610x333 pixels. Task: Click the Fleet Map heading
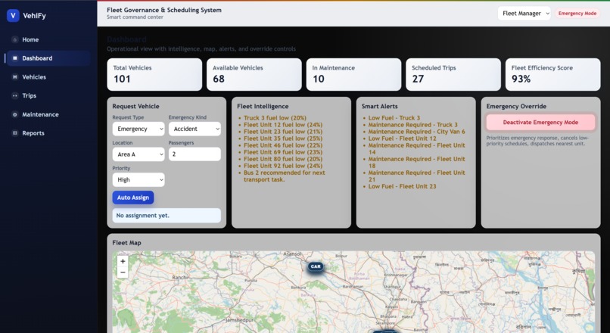[127, 243]
